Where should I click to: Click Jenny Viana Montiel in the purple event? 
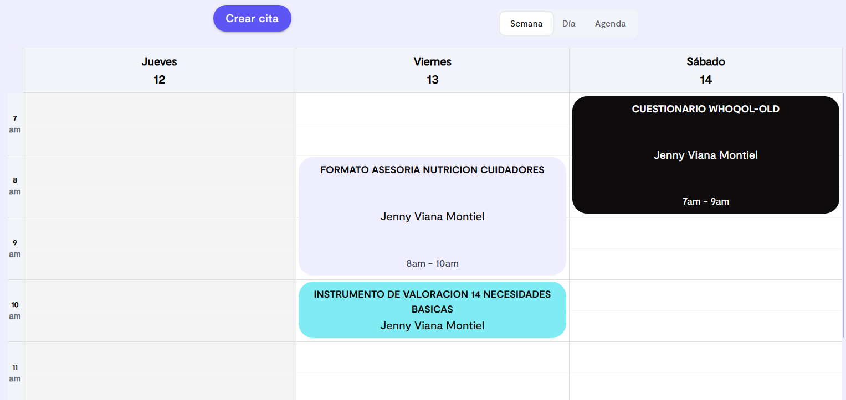432,216
